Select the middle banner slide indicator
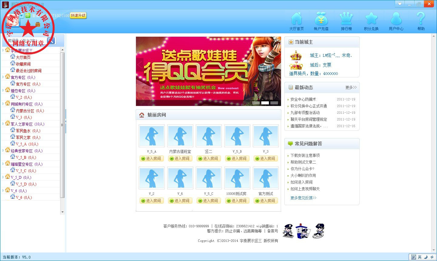437x261 pixels. coord(265,103)
